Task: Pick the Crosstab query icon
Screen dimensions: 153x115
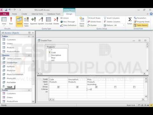Action: (x=48, y=21)
